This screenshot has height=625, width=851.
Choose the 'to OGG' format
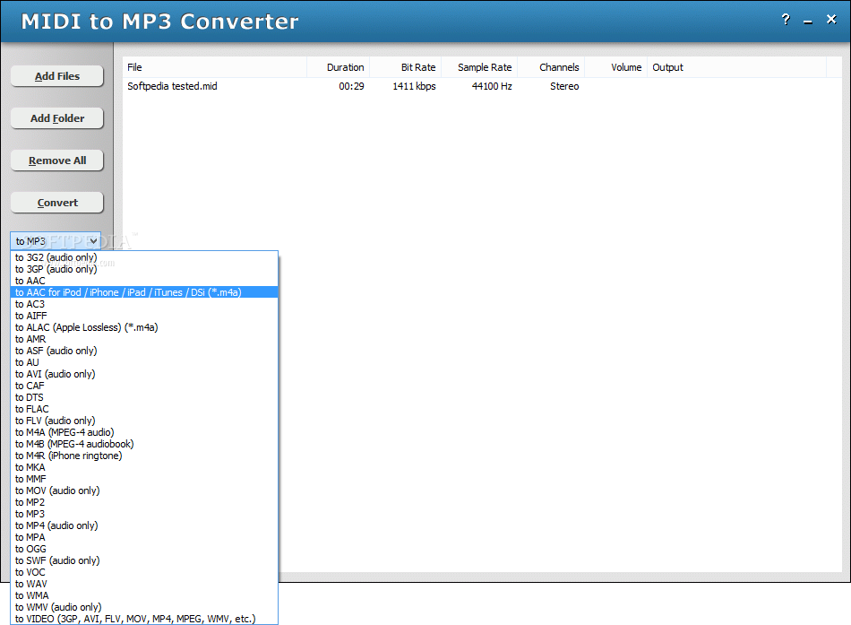coord(144,549)
